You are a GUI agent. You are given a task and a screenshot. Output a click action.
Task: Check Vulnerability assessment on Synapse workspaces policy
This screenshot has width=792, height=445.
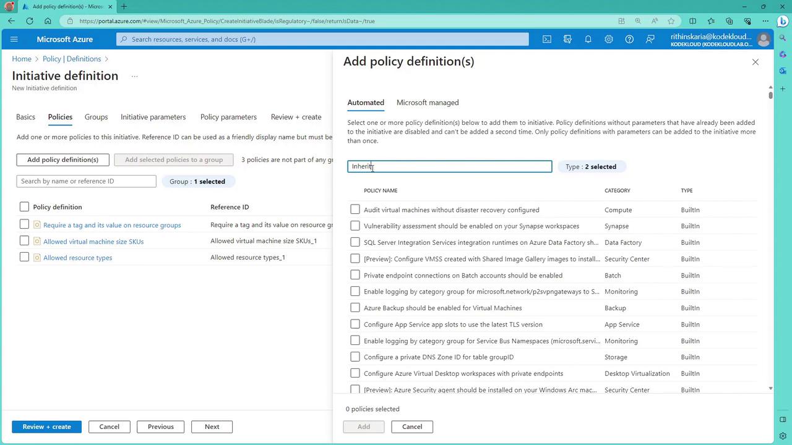point(355,226)
